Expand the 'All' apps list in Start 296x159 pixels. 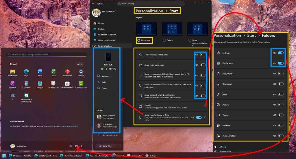click(80, 64)
